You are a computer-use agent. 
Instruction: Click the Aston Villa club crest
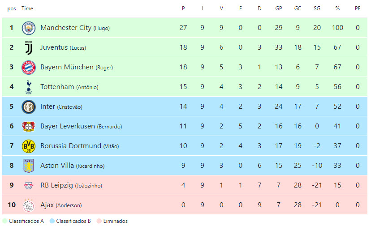[29, 166]
